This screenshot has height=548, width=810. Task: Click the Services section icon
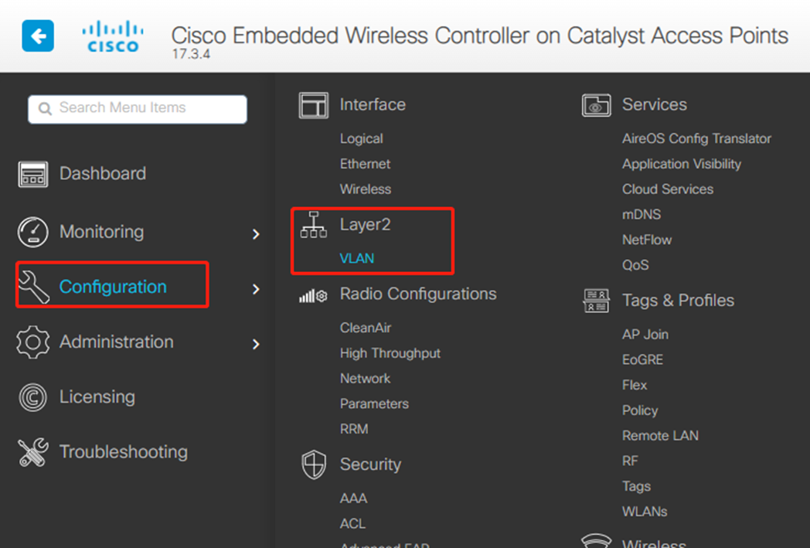tap(596, 105)
